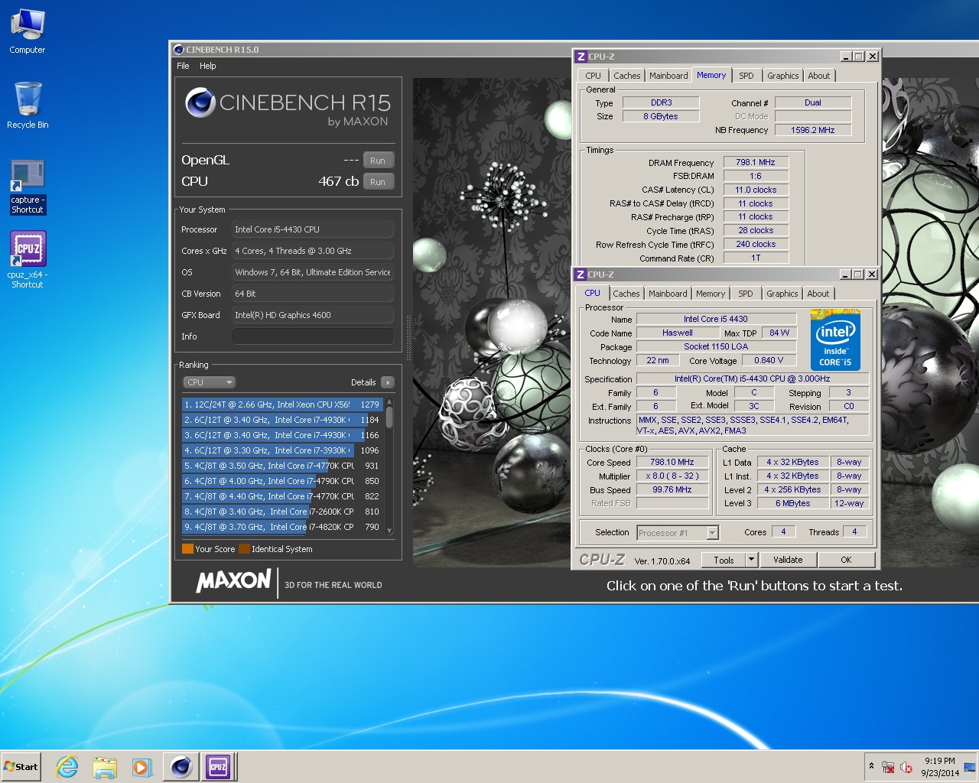This screenshot has width=979, height=783.
Task: Switch to Graphics tab in upper CPU-Z window
Action: point(783,76)
